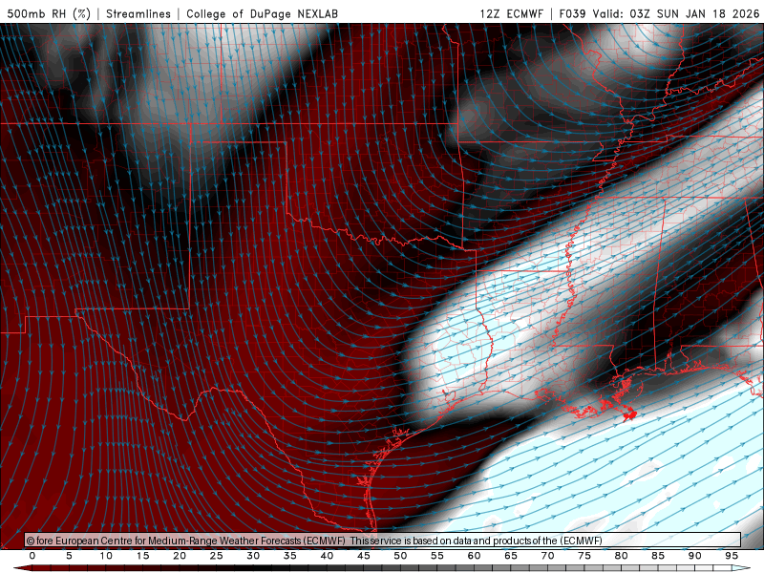
Task: Click the "12Z ECMWF" model run label
Action: point(511,13)
